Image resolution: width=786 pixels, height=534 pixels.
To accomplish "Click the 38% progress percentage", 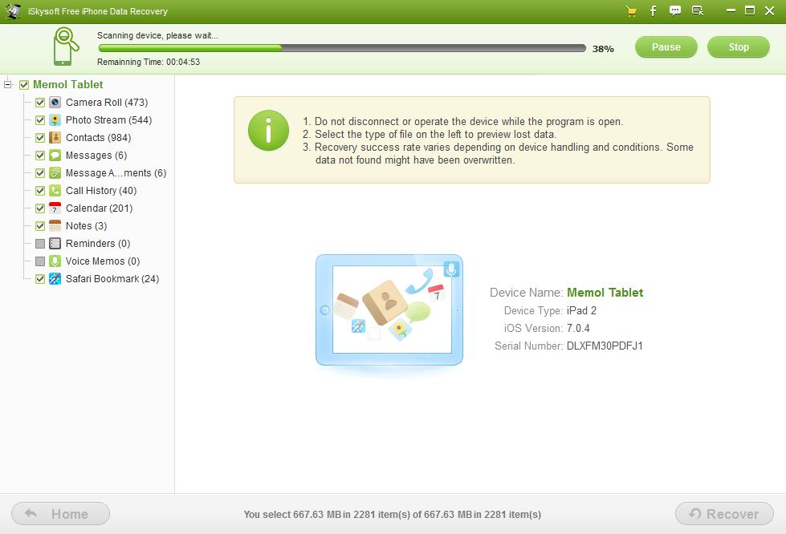I will [603, 49].
